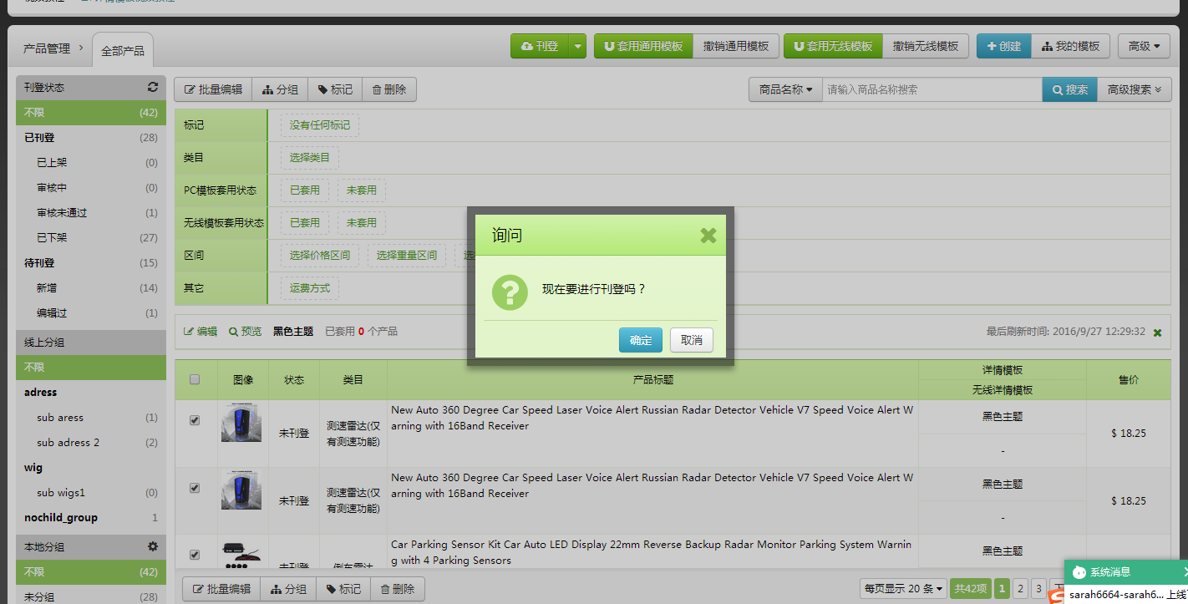Select 已套用 for 无线模板套用状态
1188x604 pixels.
coord(305,223)
